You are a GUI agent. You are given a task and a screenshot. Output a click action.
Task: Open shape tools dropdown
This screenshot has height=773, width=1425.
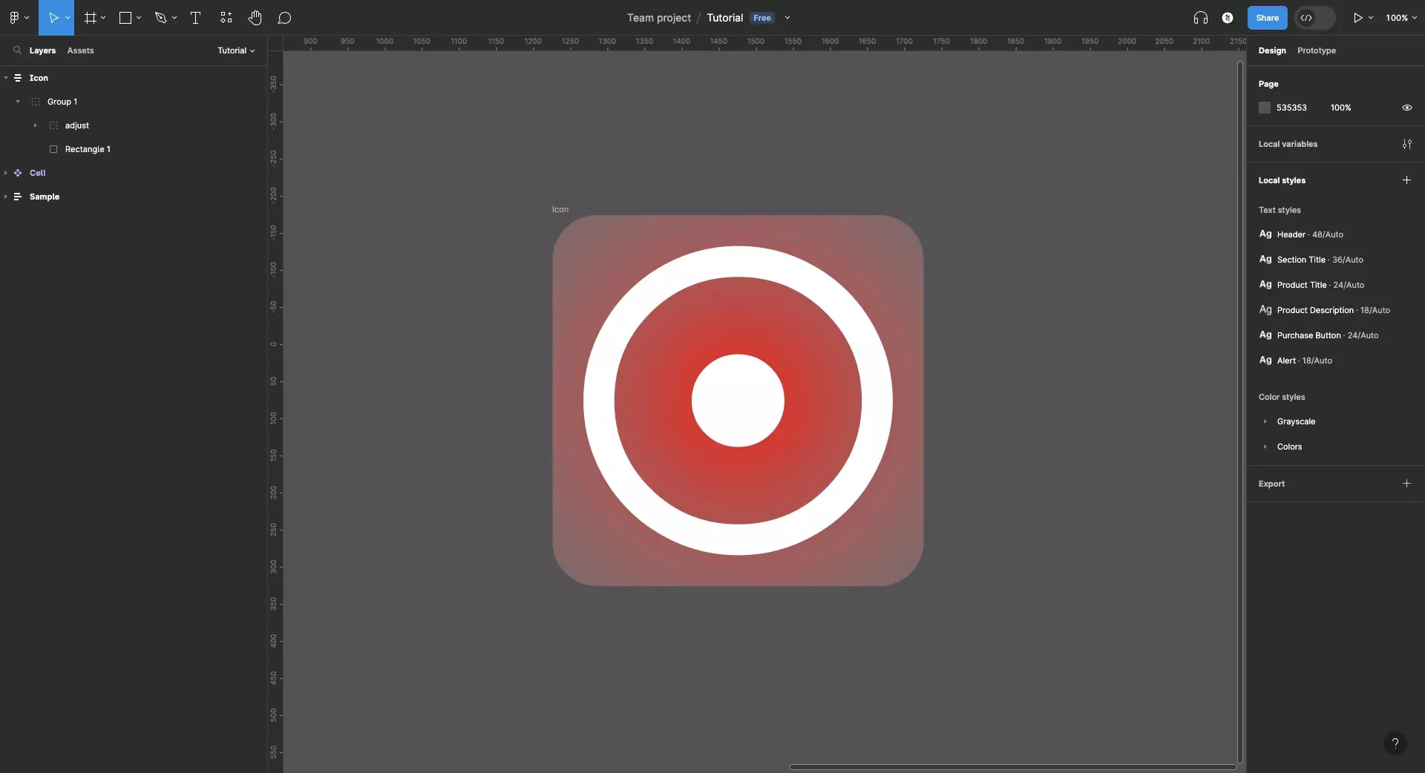pos(139,18)
